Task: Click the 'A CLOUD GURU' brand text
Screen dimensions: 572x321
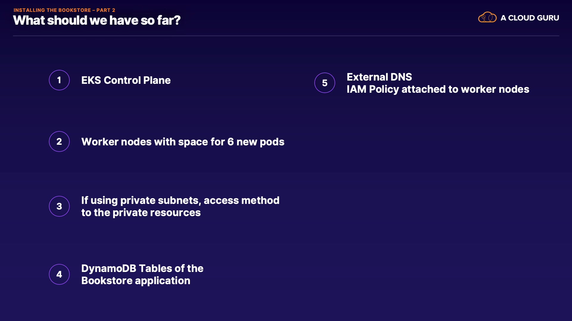Action: click(530, 18)
